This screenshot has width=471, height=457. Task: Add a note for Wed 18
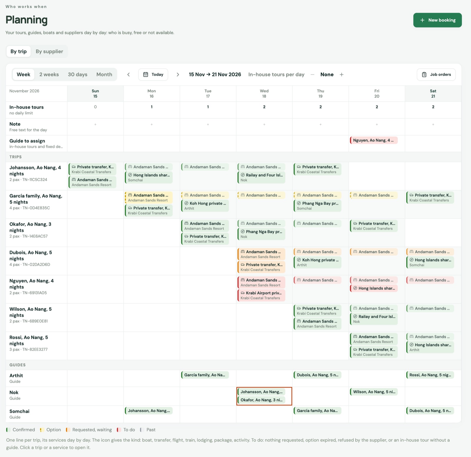(264, 124)
